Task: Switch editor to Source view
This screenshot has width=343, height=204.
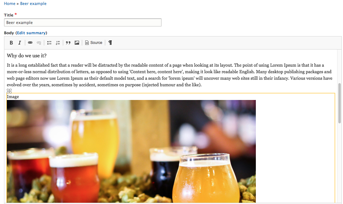Action: click(x=94, y=43)
